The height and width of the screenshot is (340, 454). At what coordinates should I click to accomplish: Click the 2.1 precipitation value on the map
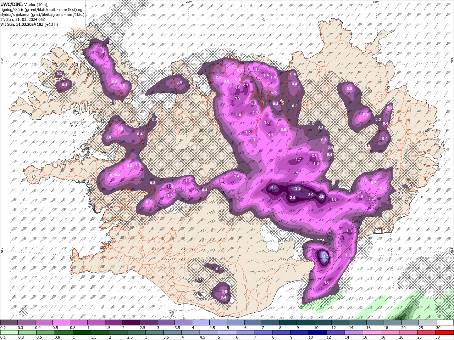click(x=245, y=85)
